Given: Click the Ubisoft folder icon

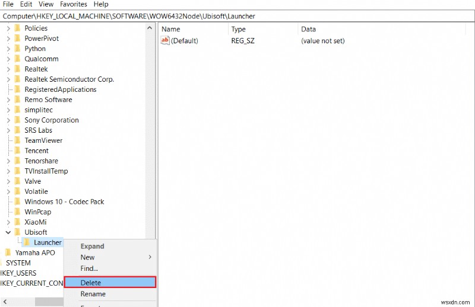Looking at the screenshot, I should pyautogui.click(x=18, y=232).
